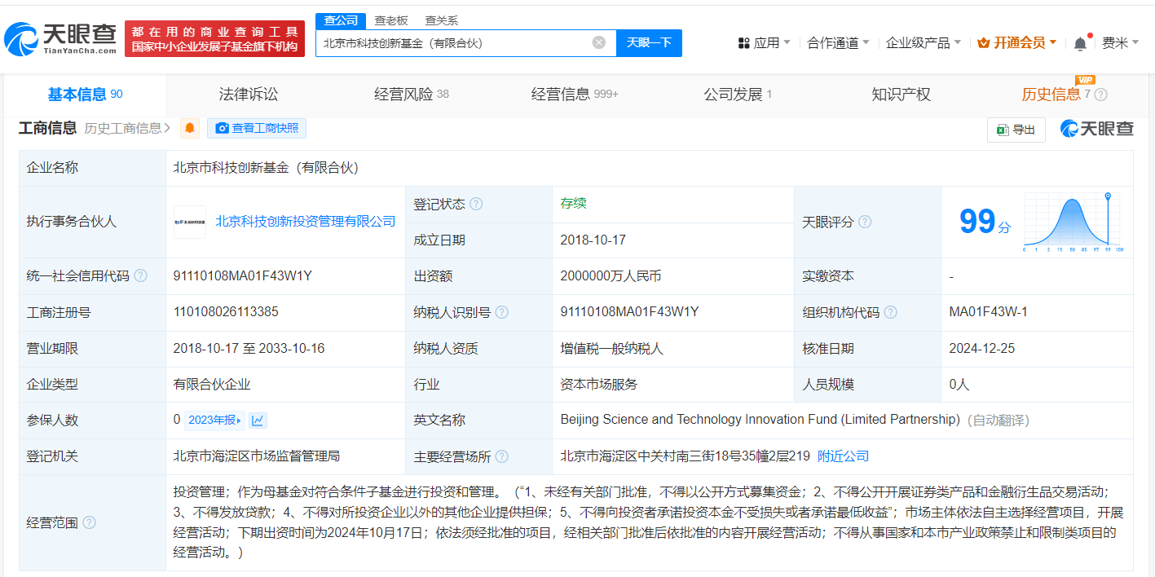Select the 查老板 search mode
1155x577 pixels.
pyautogui.click(x=391, y=20)
